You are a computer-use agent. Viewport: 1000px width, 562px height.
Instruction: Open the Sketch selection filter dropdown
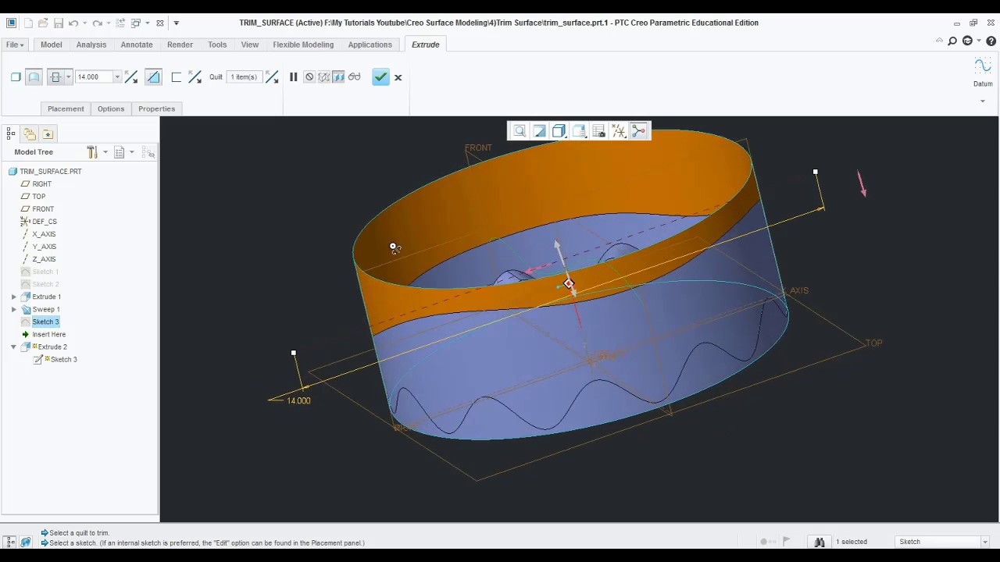[984, 541]
